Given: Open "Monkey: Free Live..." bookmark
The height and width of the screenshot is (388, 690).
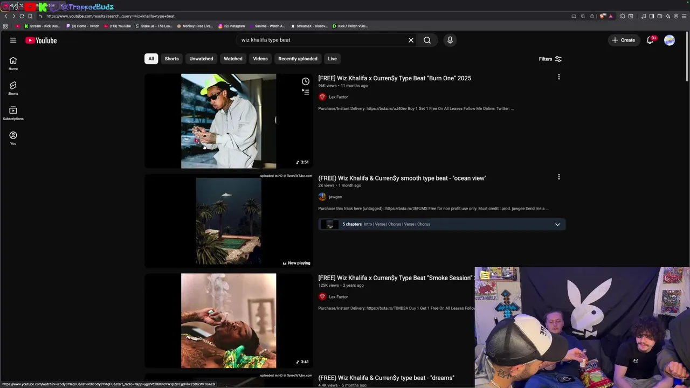Looking at the screenshot, I should (x=195, y=26).
